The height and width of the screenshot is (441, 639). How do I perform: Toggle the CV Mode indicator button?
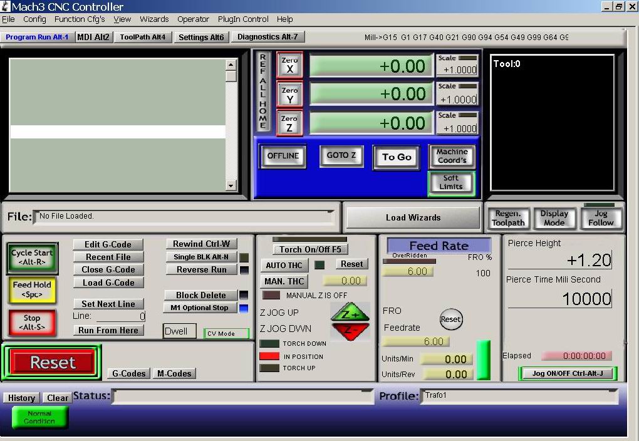coord(226,333)
